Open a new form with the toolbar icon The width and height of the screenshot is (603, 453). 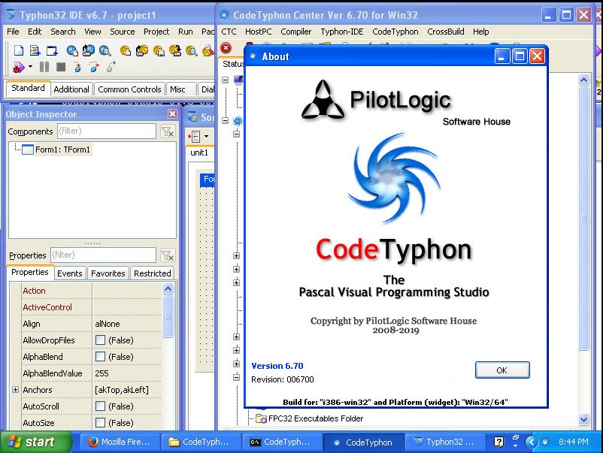(x=52, y=50)
